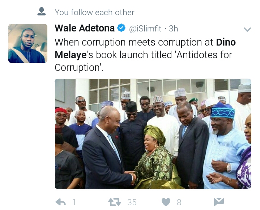Click the blue verified badge

[122, 28]
